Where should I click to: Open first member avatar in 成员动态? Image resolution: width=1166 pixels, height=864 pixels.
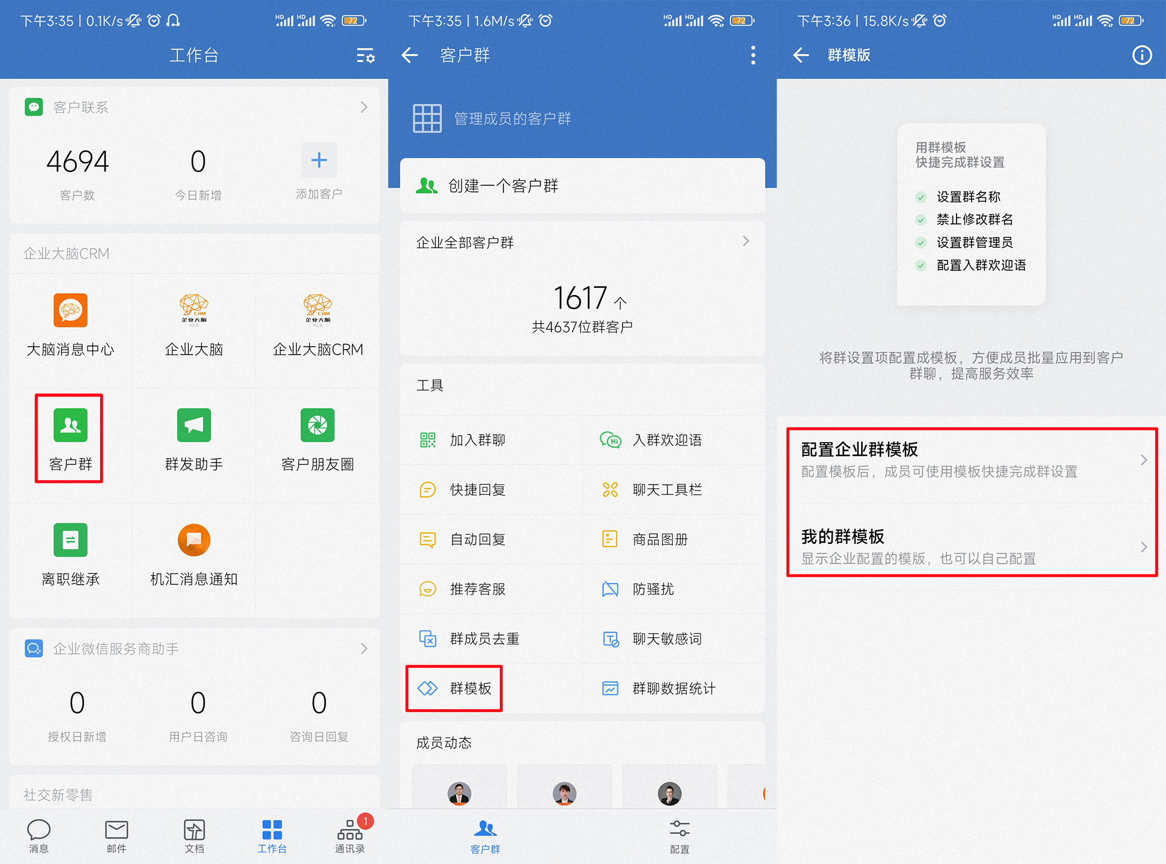(459, 793)
